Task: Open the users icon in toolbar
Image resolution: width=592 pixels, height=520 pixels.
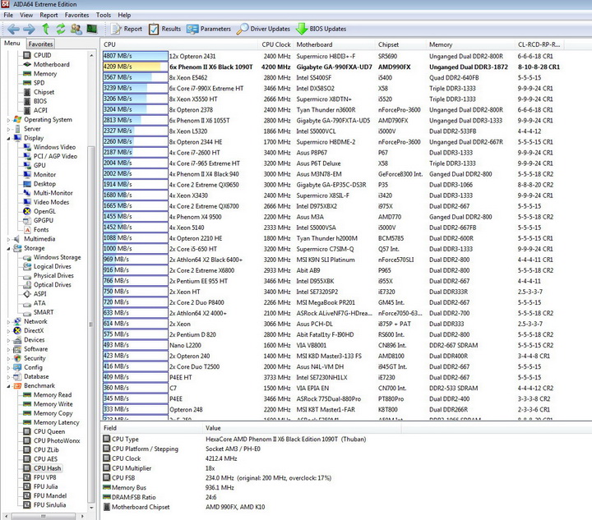Action: pyautogui.click(x=76, y=29)
